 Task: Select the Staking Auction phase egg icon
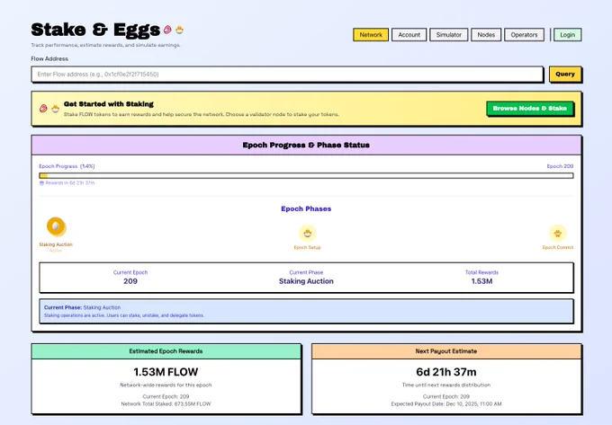pos(56,226)
